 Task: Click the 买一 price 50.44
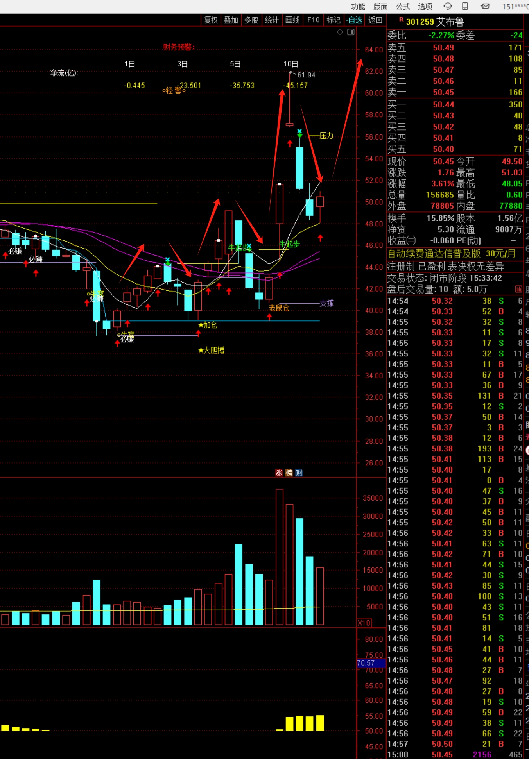point(443,104)
